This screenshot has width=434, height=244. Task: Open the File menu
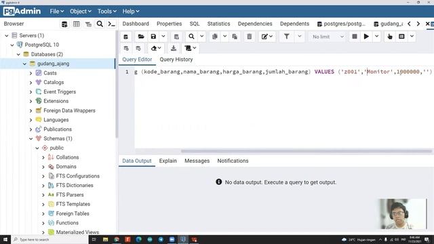[56, 12]
